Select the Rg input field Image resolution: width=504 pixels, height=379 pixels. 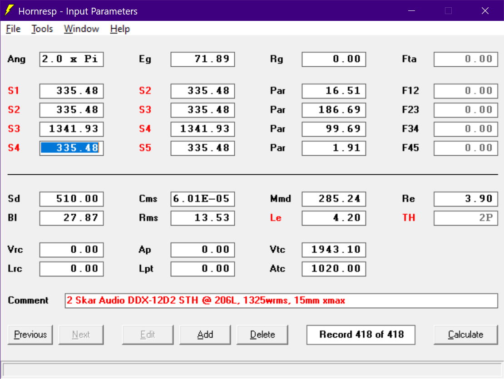tap(334, 59)
